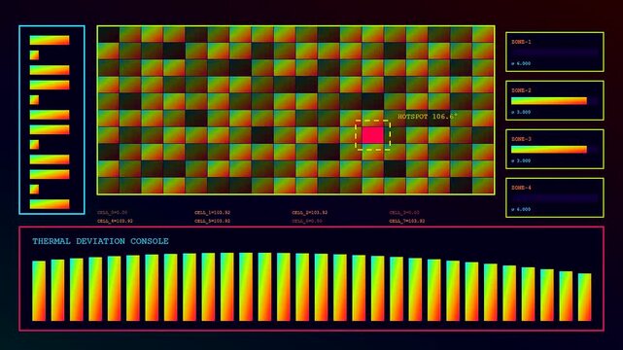623x350 pixels.
Task: Select the sigma value under ZONE-2
Action: (x=521, y=112)
